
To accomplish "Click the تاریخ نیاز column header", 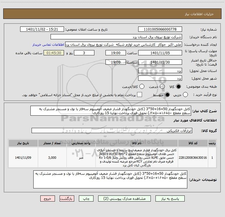I will (23, 143).
